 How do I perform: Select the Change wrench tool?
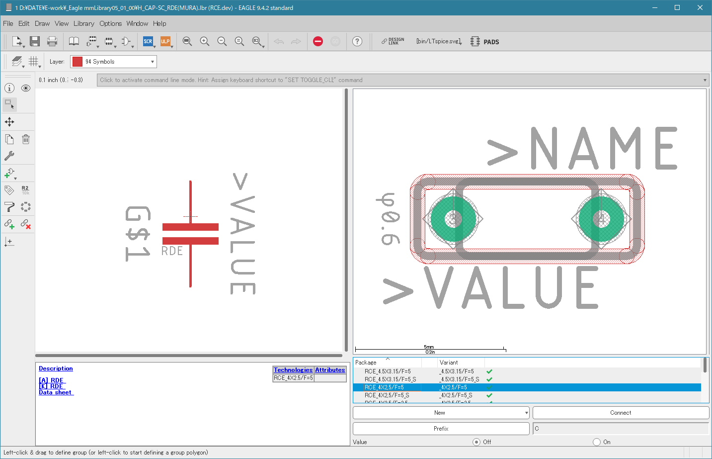[x=9, y=156]
